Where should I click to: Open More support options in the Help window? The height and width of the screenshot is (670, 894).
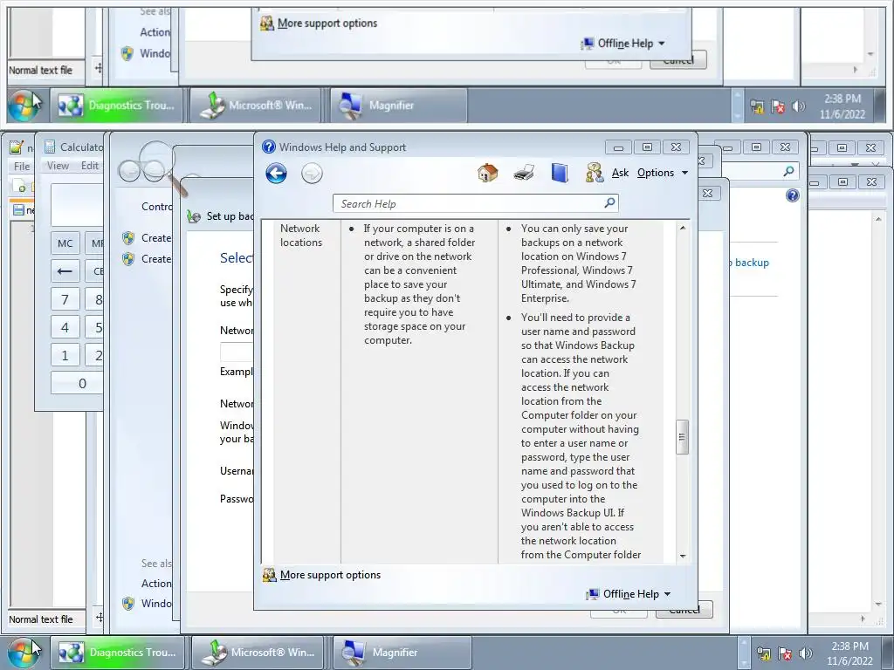(330, 575)
